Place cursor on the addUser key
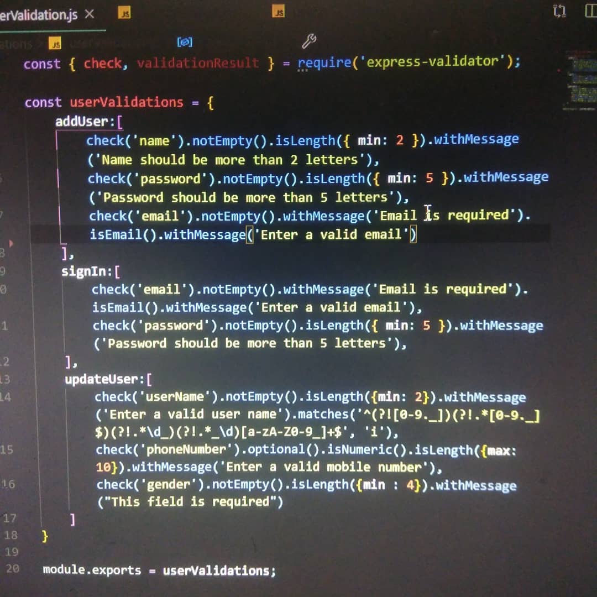Image resolution: width=597 pixels, height=597 pixels. pos(82,122)
